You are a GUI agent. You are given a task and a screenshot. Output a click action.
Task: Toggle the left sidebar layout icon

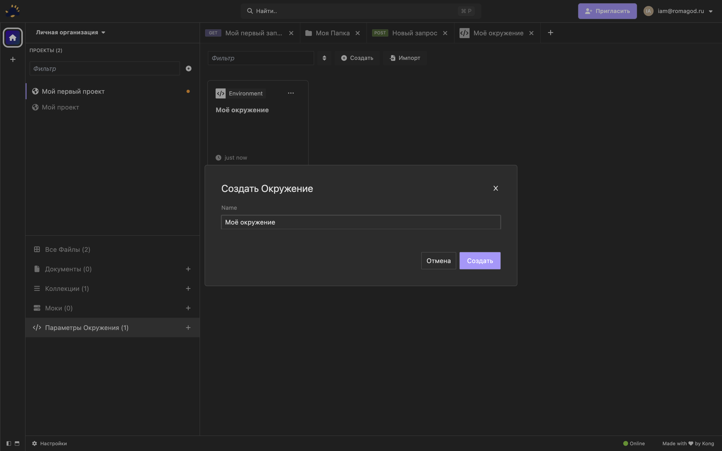pos(8,443)
